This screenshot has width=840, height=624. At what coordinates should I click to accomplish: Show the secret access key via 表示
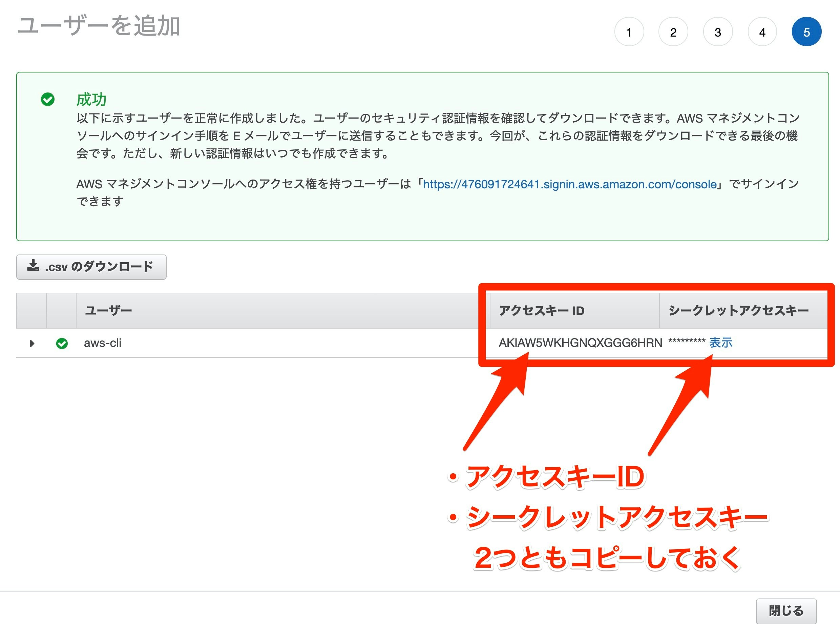coord(721,342)
